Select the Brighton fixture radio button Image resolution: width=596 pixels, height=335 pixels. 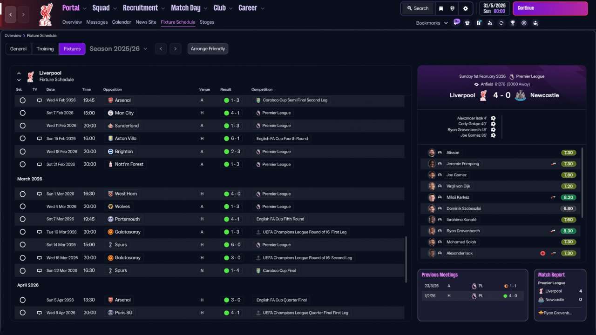pos(22,152)
